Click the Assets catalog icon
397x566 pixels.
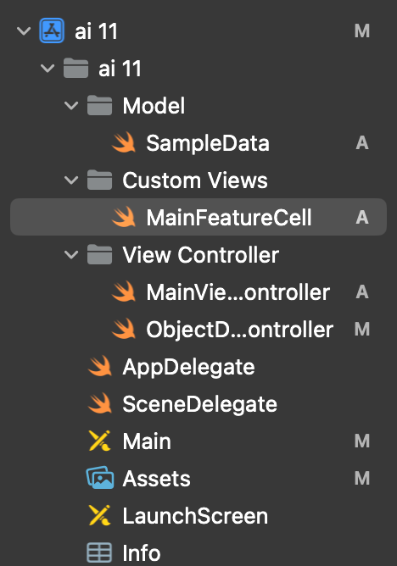[x=100, y=478]
